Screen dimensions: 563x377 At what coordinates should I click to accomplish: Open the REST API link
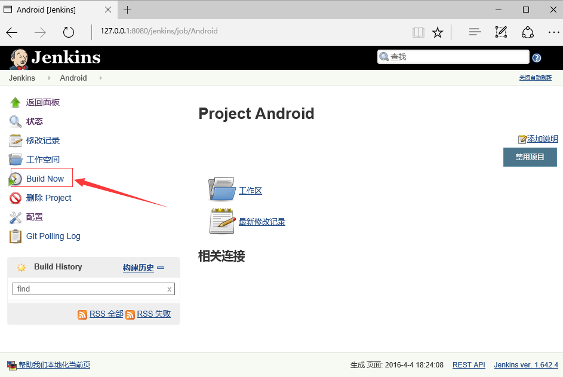point(469,365)
